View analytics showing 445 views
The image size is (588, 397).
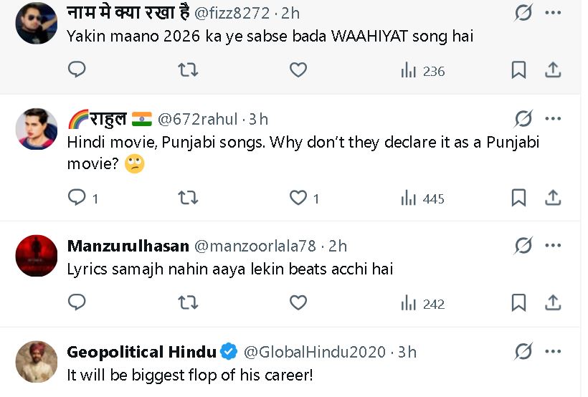423,198
